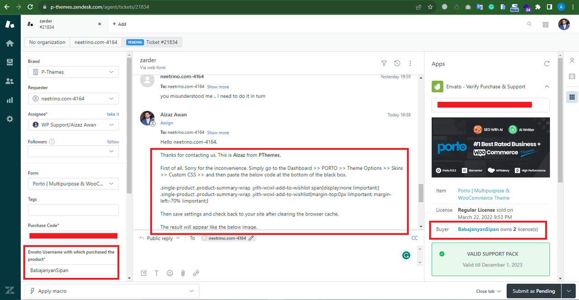Collapse the Envato Verify Purchase & Support app
Viewport: 579px width, 300px height.
(547, 86)
